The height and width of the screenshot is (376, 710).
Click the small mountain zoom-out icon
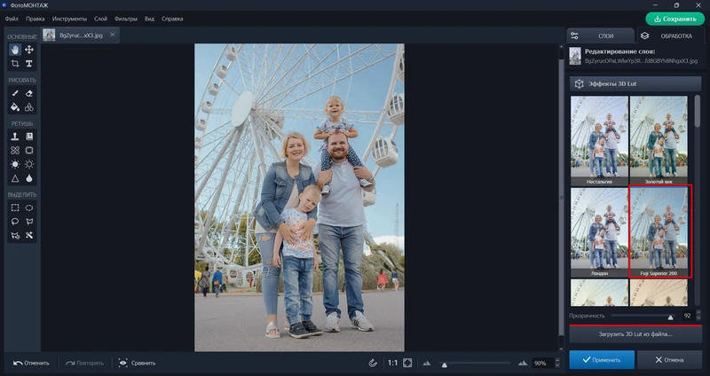pyautogui.click(x=427, y=364)
